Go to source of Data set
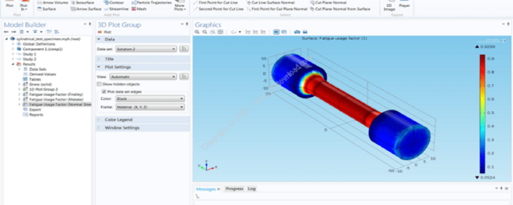 (184, 49)
